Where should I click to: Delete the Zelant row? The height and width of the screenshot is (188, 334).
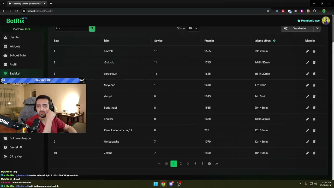[x=314, y=153]
